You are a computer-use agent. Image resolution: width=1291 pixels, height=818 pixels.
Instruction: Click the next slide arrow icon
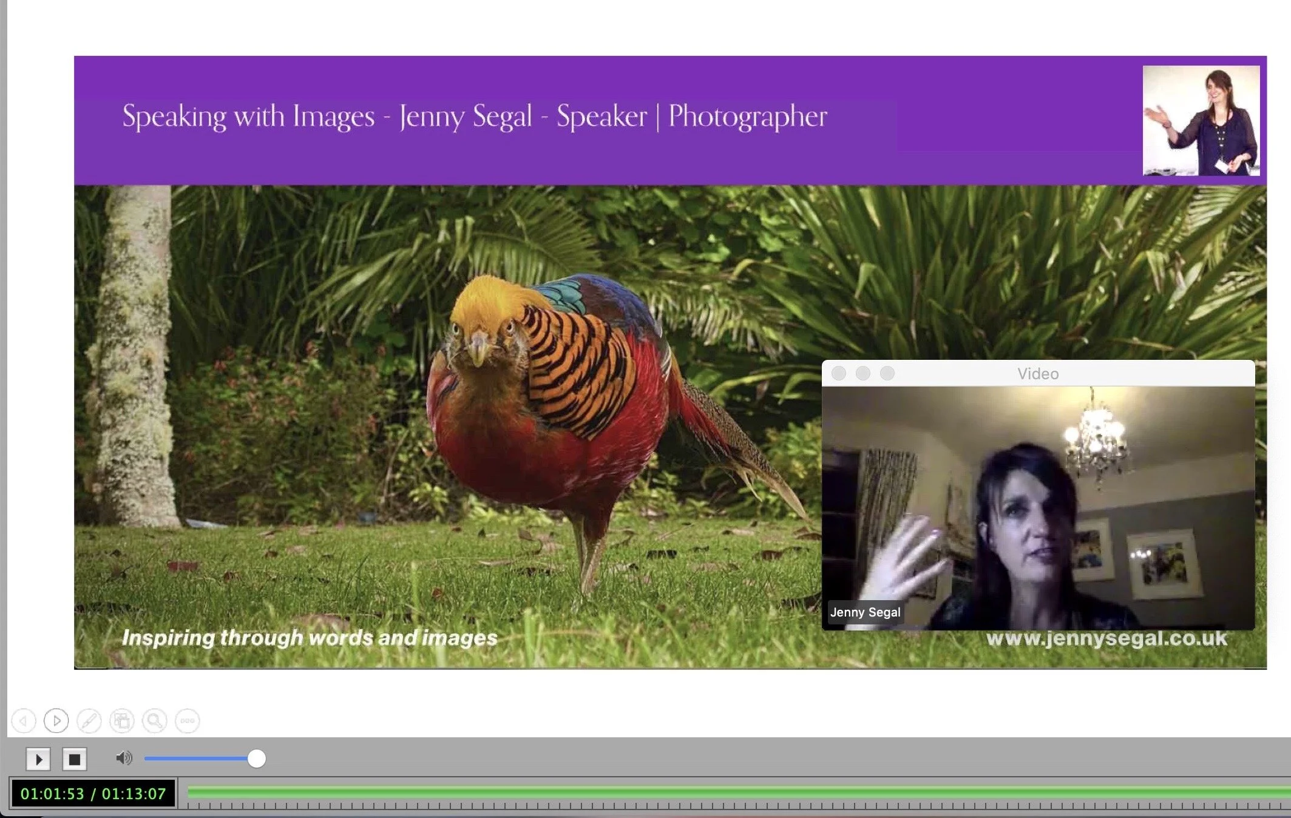click(56, 721)
